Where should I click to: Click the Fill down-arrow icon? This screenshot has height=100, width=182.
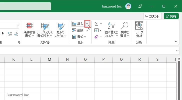click(96, 30)
